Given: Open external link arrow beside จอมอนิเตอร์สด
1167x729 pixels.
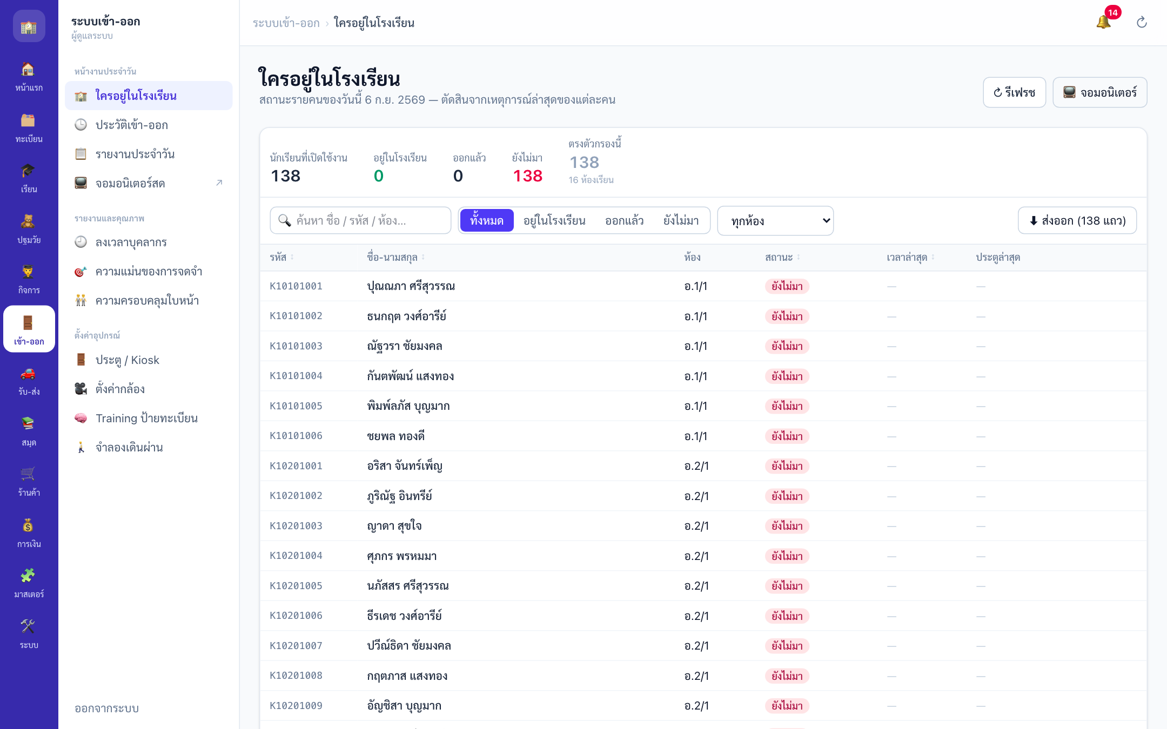Looking at the screenshot, I should [219, 183].
